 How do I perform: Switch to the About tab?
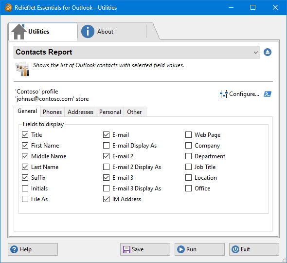(112, 32)
